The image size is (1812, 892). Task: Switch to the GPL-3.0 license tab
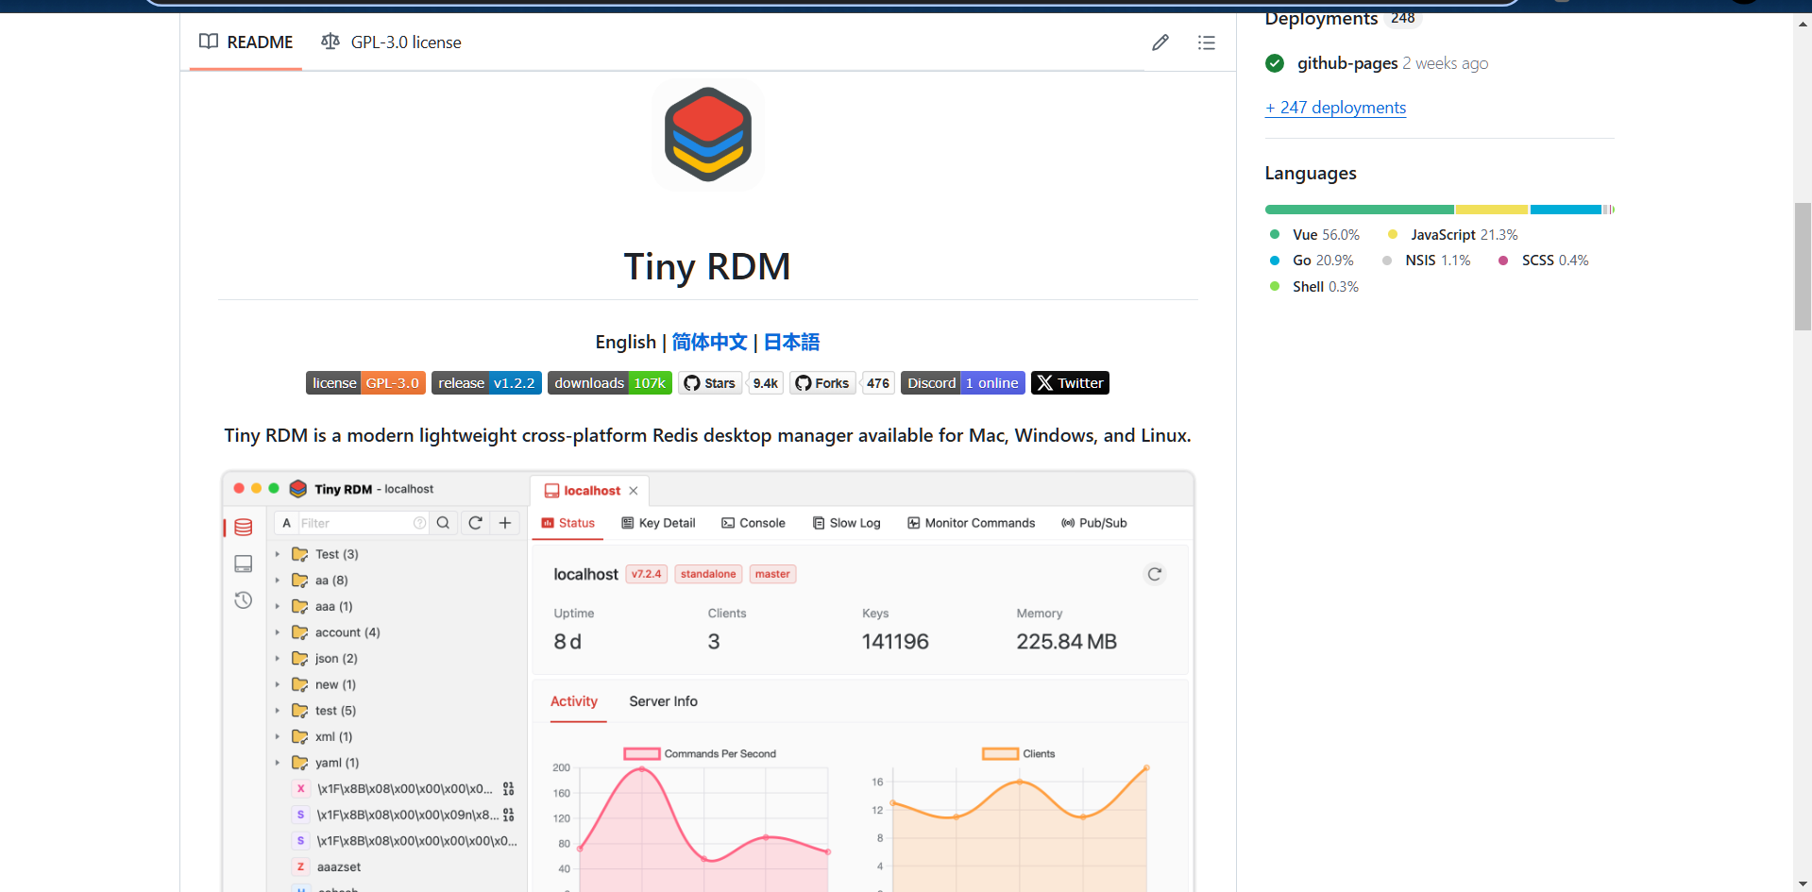[391, 42]
